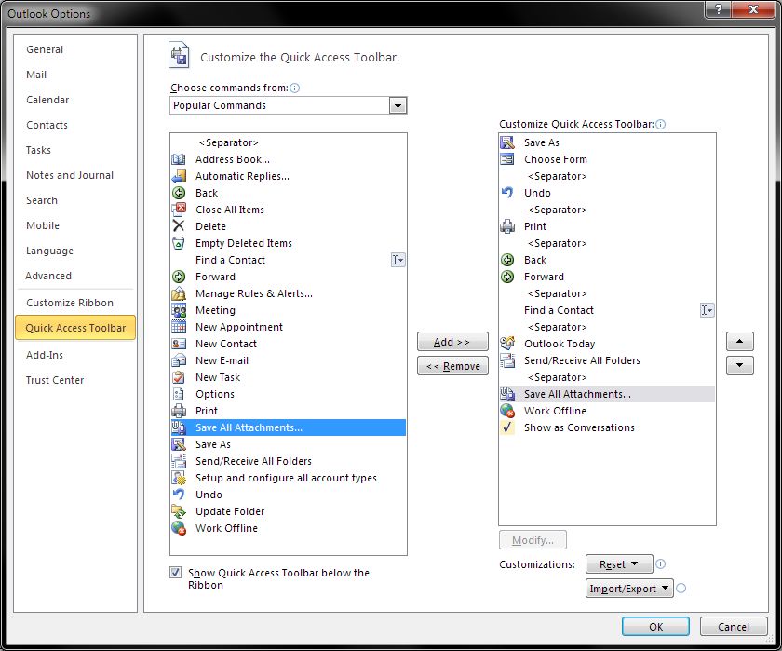Click the Send/Receive All Folders icon in left list
Screen dimensions: 782x651
(x=179, y=461)
